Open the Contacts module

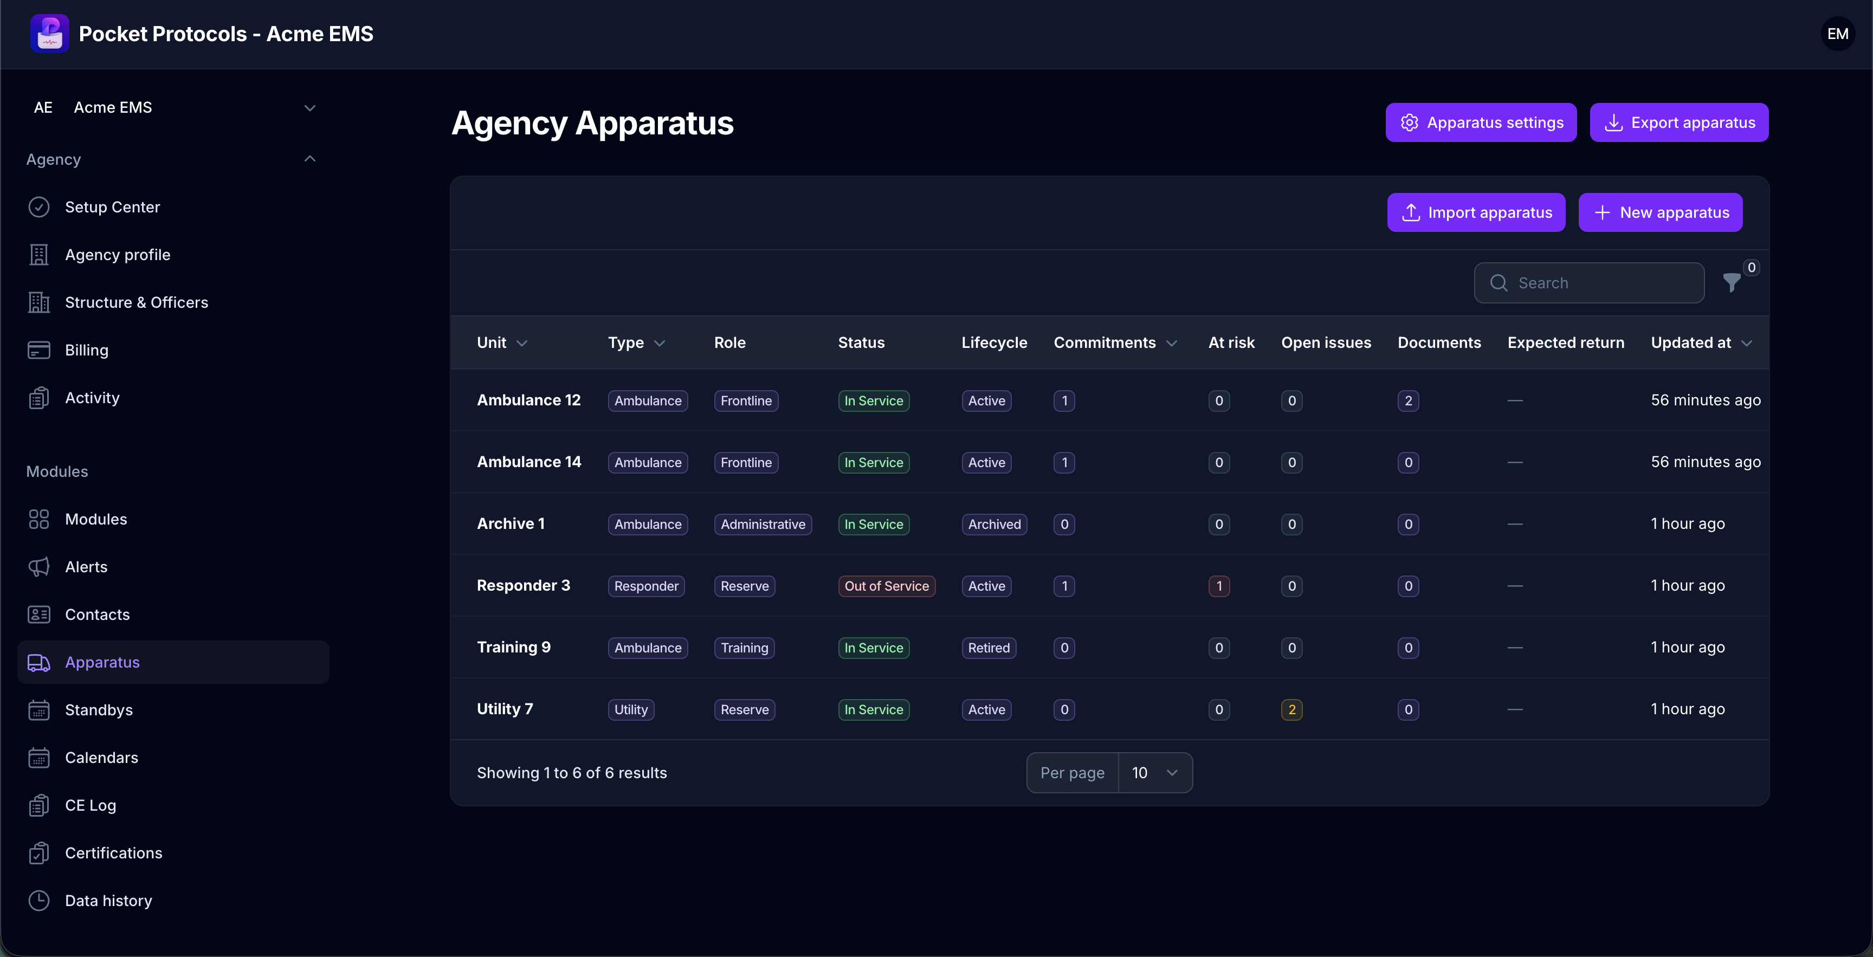[174, 615]
